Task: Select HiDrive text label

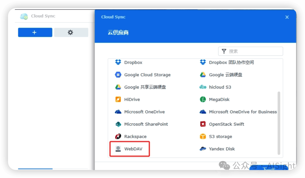Action: click(x=132, y=99)
